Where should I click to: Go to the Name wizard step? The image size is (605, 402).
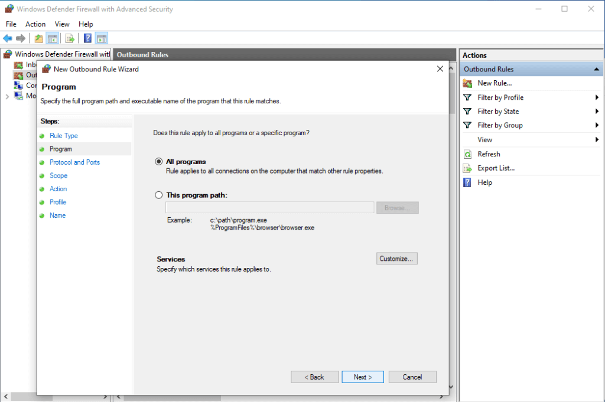[57, 215]
